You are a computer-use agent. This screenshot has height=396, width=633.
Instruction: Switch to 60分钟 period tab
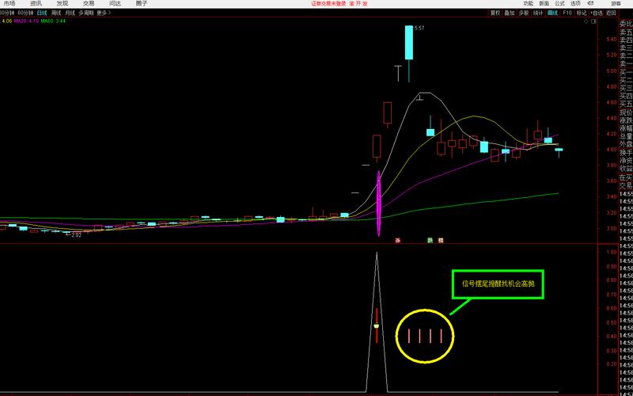26,13
